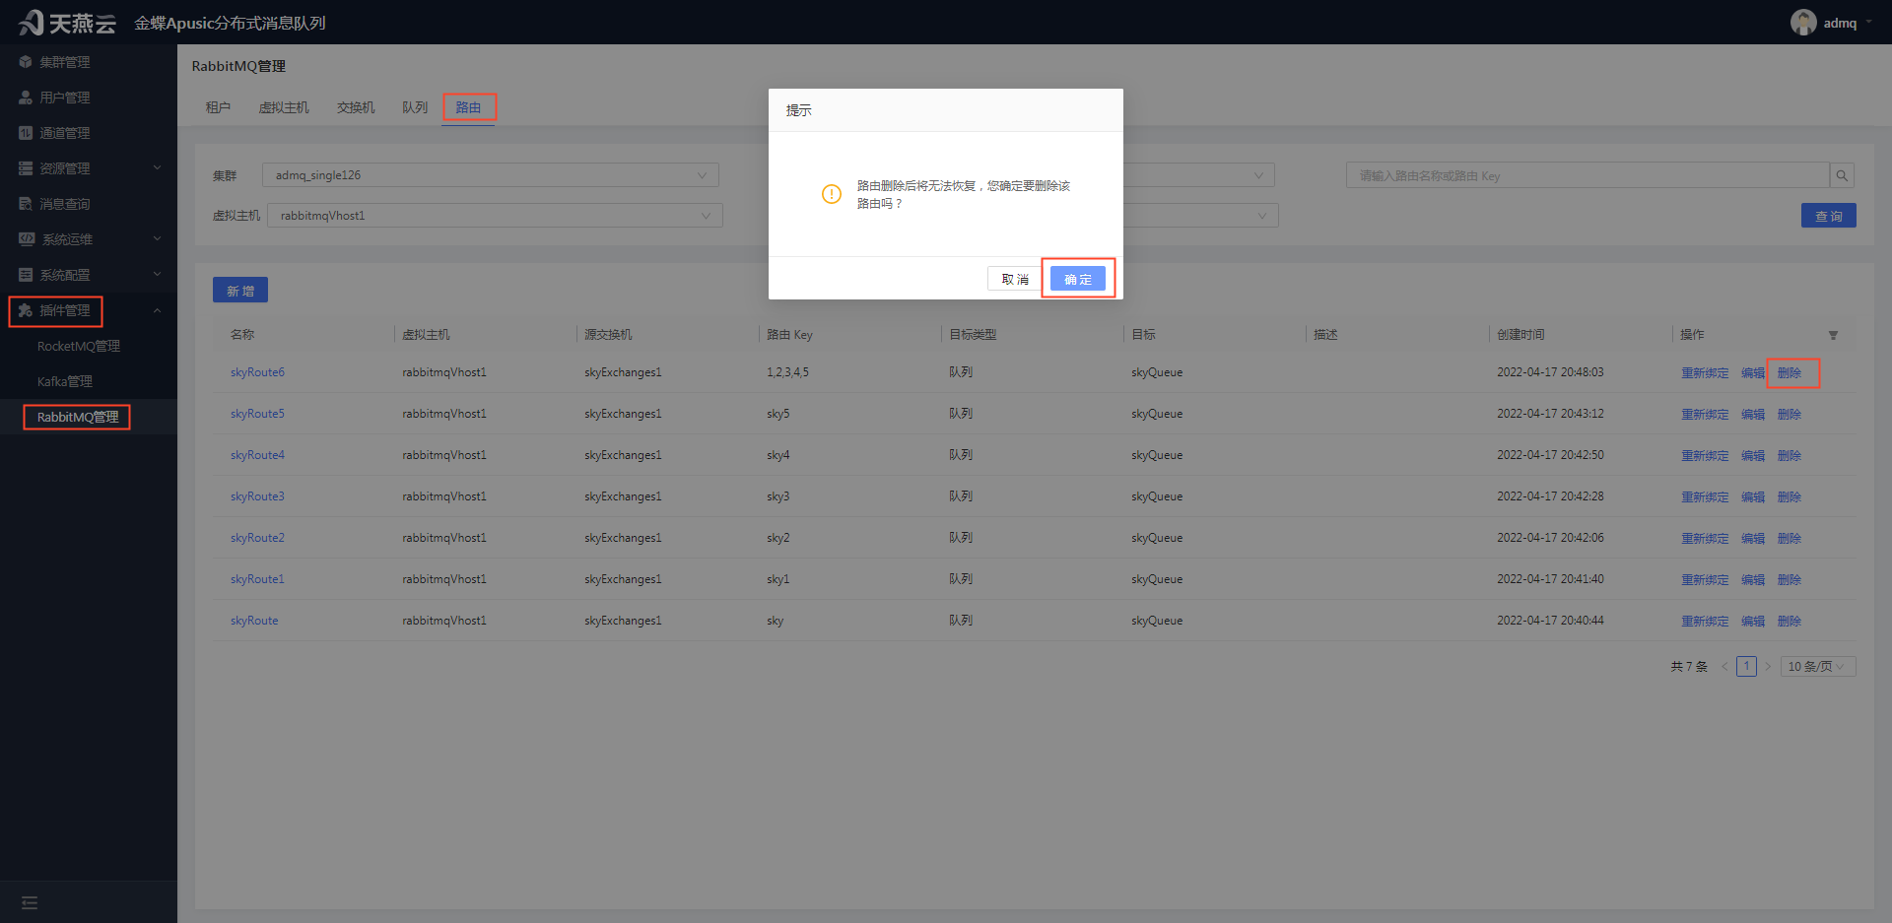Image resolution: width=1892 pixels, height=923 pixels.
Task: Open the admq user avatar
Action: (1803, 23)
